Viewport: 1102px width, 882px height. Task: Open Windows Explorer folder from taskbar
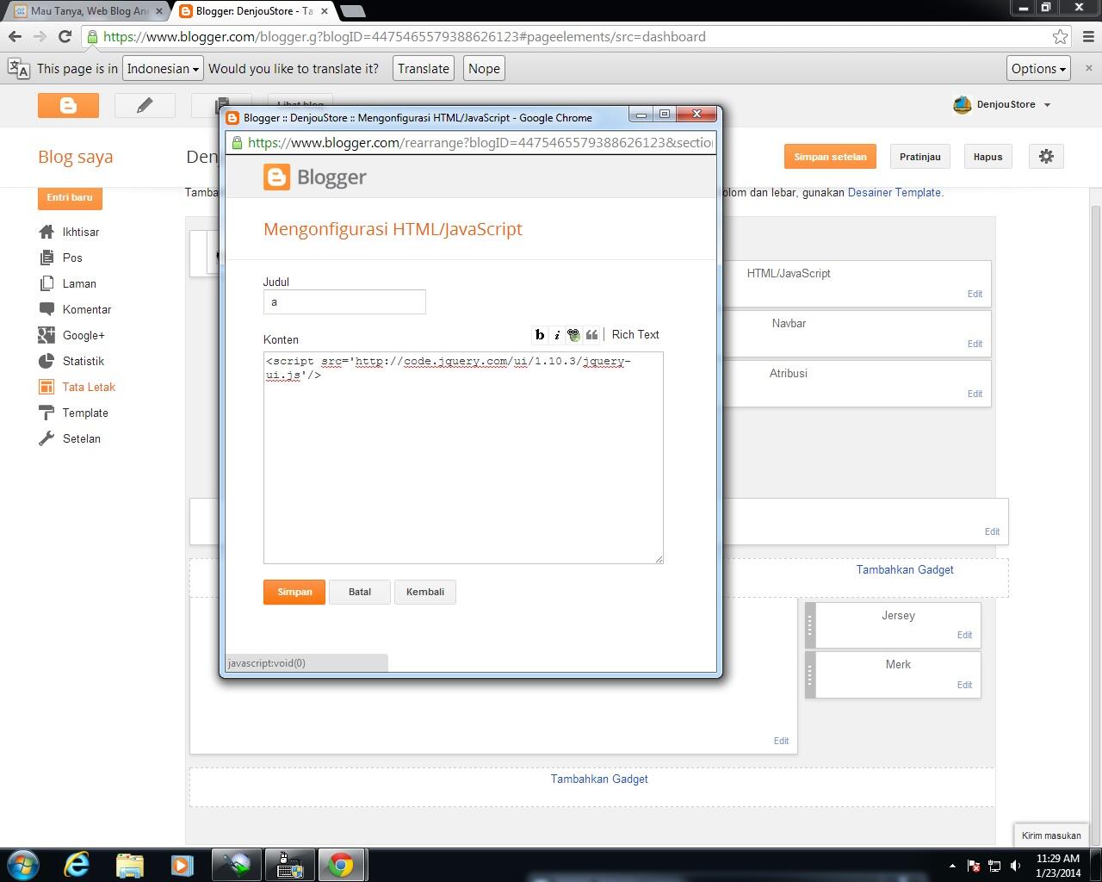point(129,865)
